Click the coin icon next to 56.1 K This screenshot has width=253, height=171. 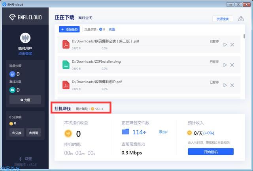pos(93,109)
